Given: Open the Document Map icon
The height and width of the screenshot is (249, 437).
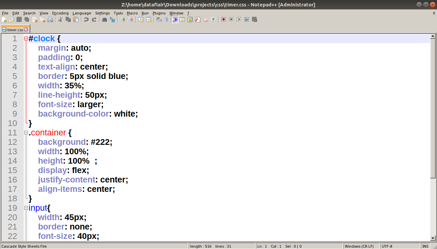Looking at the screenshot, I should pyautogui.click(x=190, y=19).
